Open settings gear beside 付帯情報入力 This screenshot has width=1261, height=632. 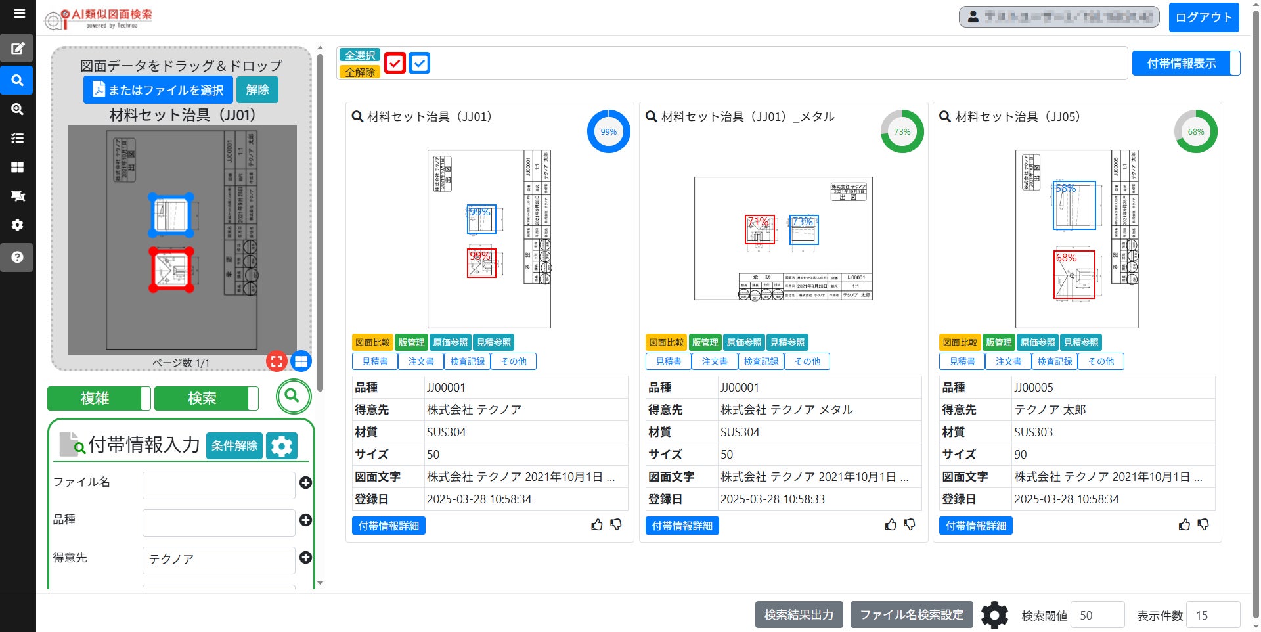pos(282,446)
